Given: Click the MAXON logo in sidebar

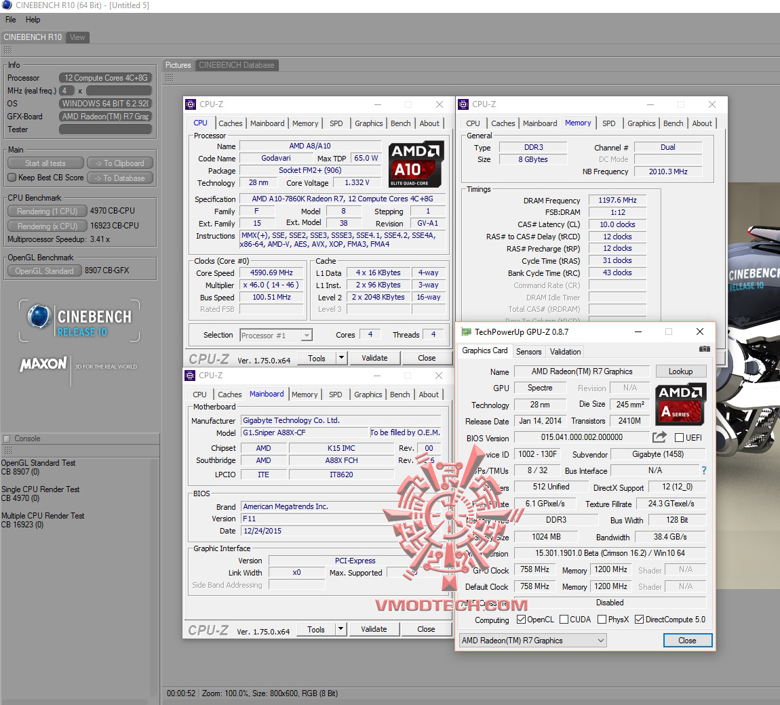Looking at the screenshot, I should tap(43, 364).
